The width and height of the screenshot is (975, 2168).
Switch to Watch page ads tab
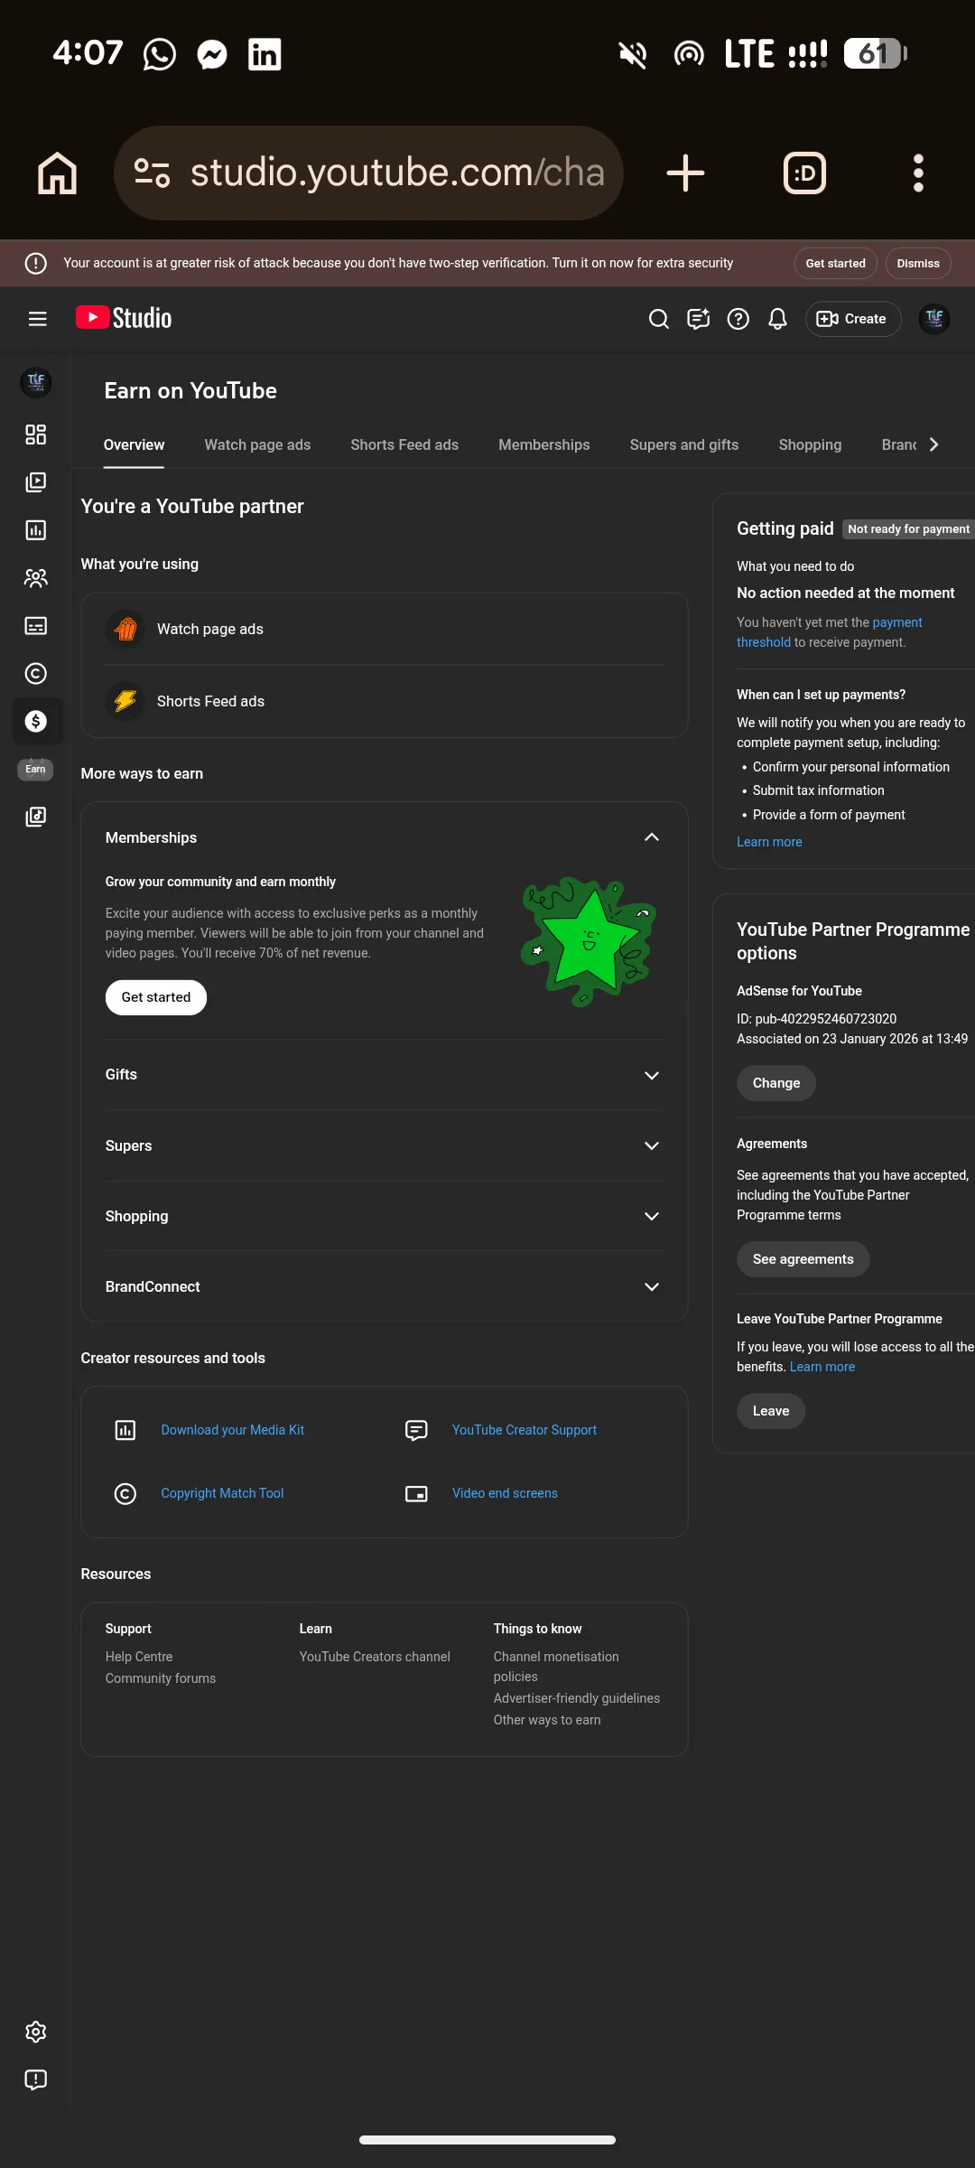(x=257, y=444)
